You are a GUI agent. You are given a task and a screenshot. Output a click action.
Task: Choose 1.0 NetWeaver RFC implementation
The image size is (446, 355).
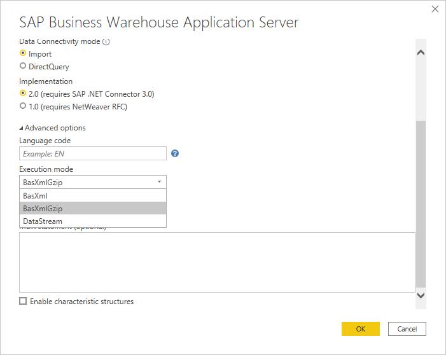(x=23, y=106)
